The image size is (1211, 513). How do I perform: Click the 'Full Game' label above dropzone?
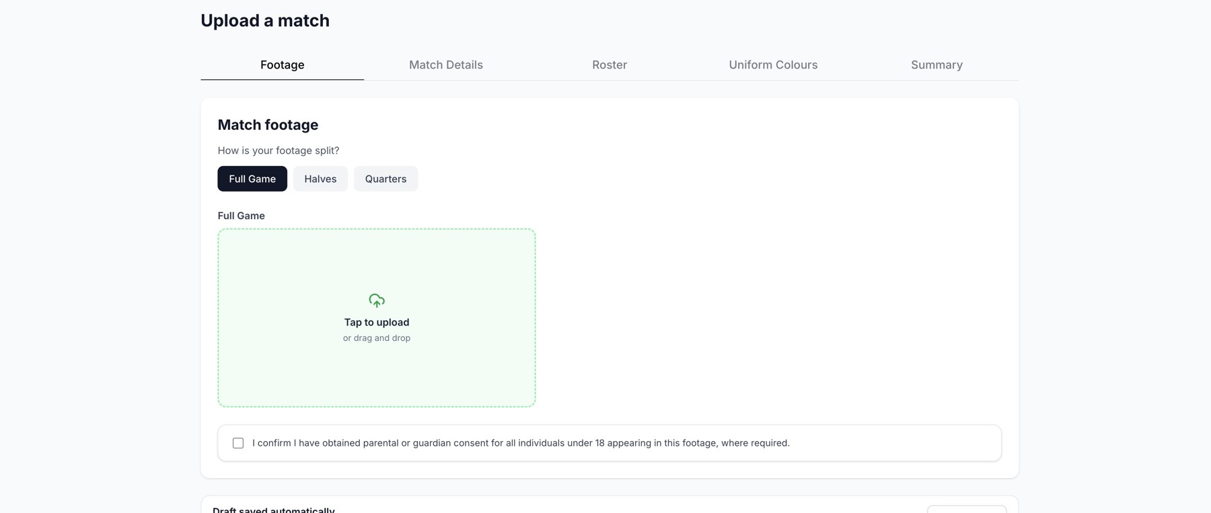point(241,216)
